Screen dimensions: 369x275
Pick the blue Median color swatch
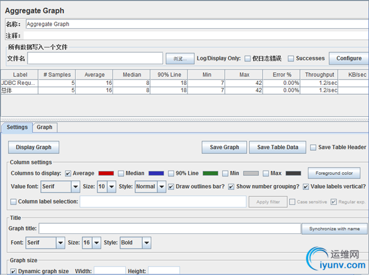pyautogui.click(x=156, y=174)
